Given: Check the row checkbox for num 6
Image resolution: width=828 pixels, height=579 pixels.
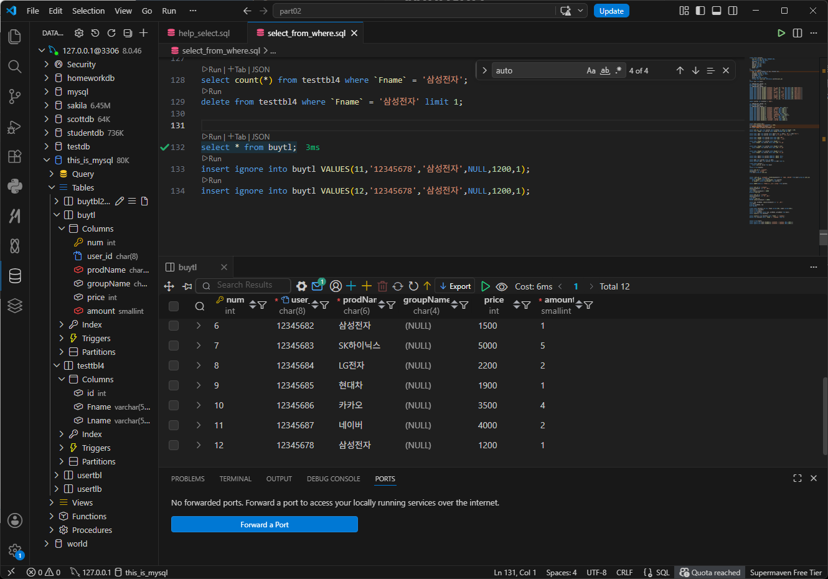Looking at the screenshot, I should (x=174, y=326).
